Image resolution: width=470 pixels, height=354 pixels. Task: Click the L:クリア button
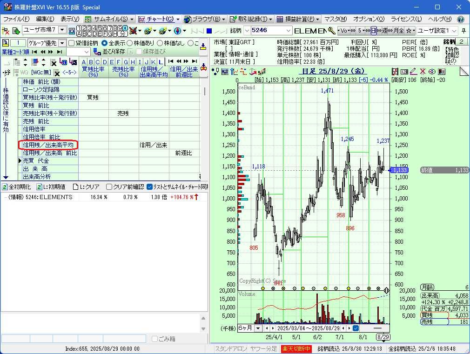point(87,187)
